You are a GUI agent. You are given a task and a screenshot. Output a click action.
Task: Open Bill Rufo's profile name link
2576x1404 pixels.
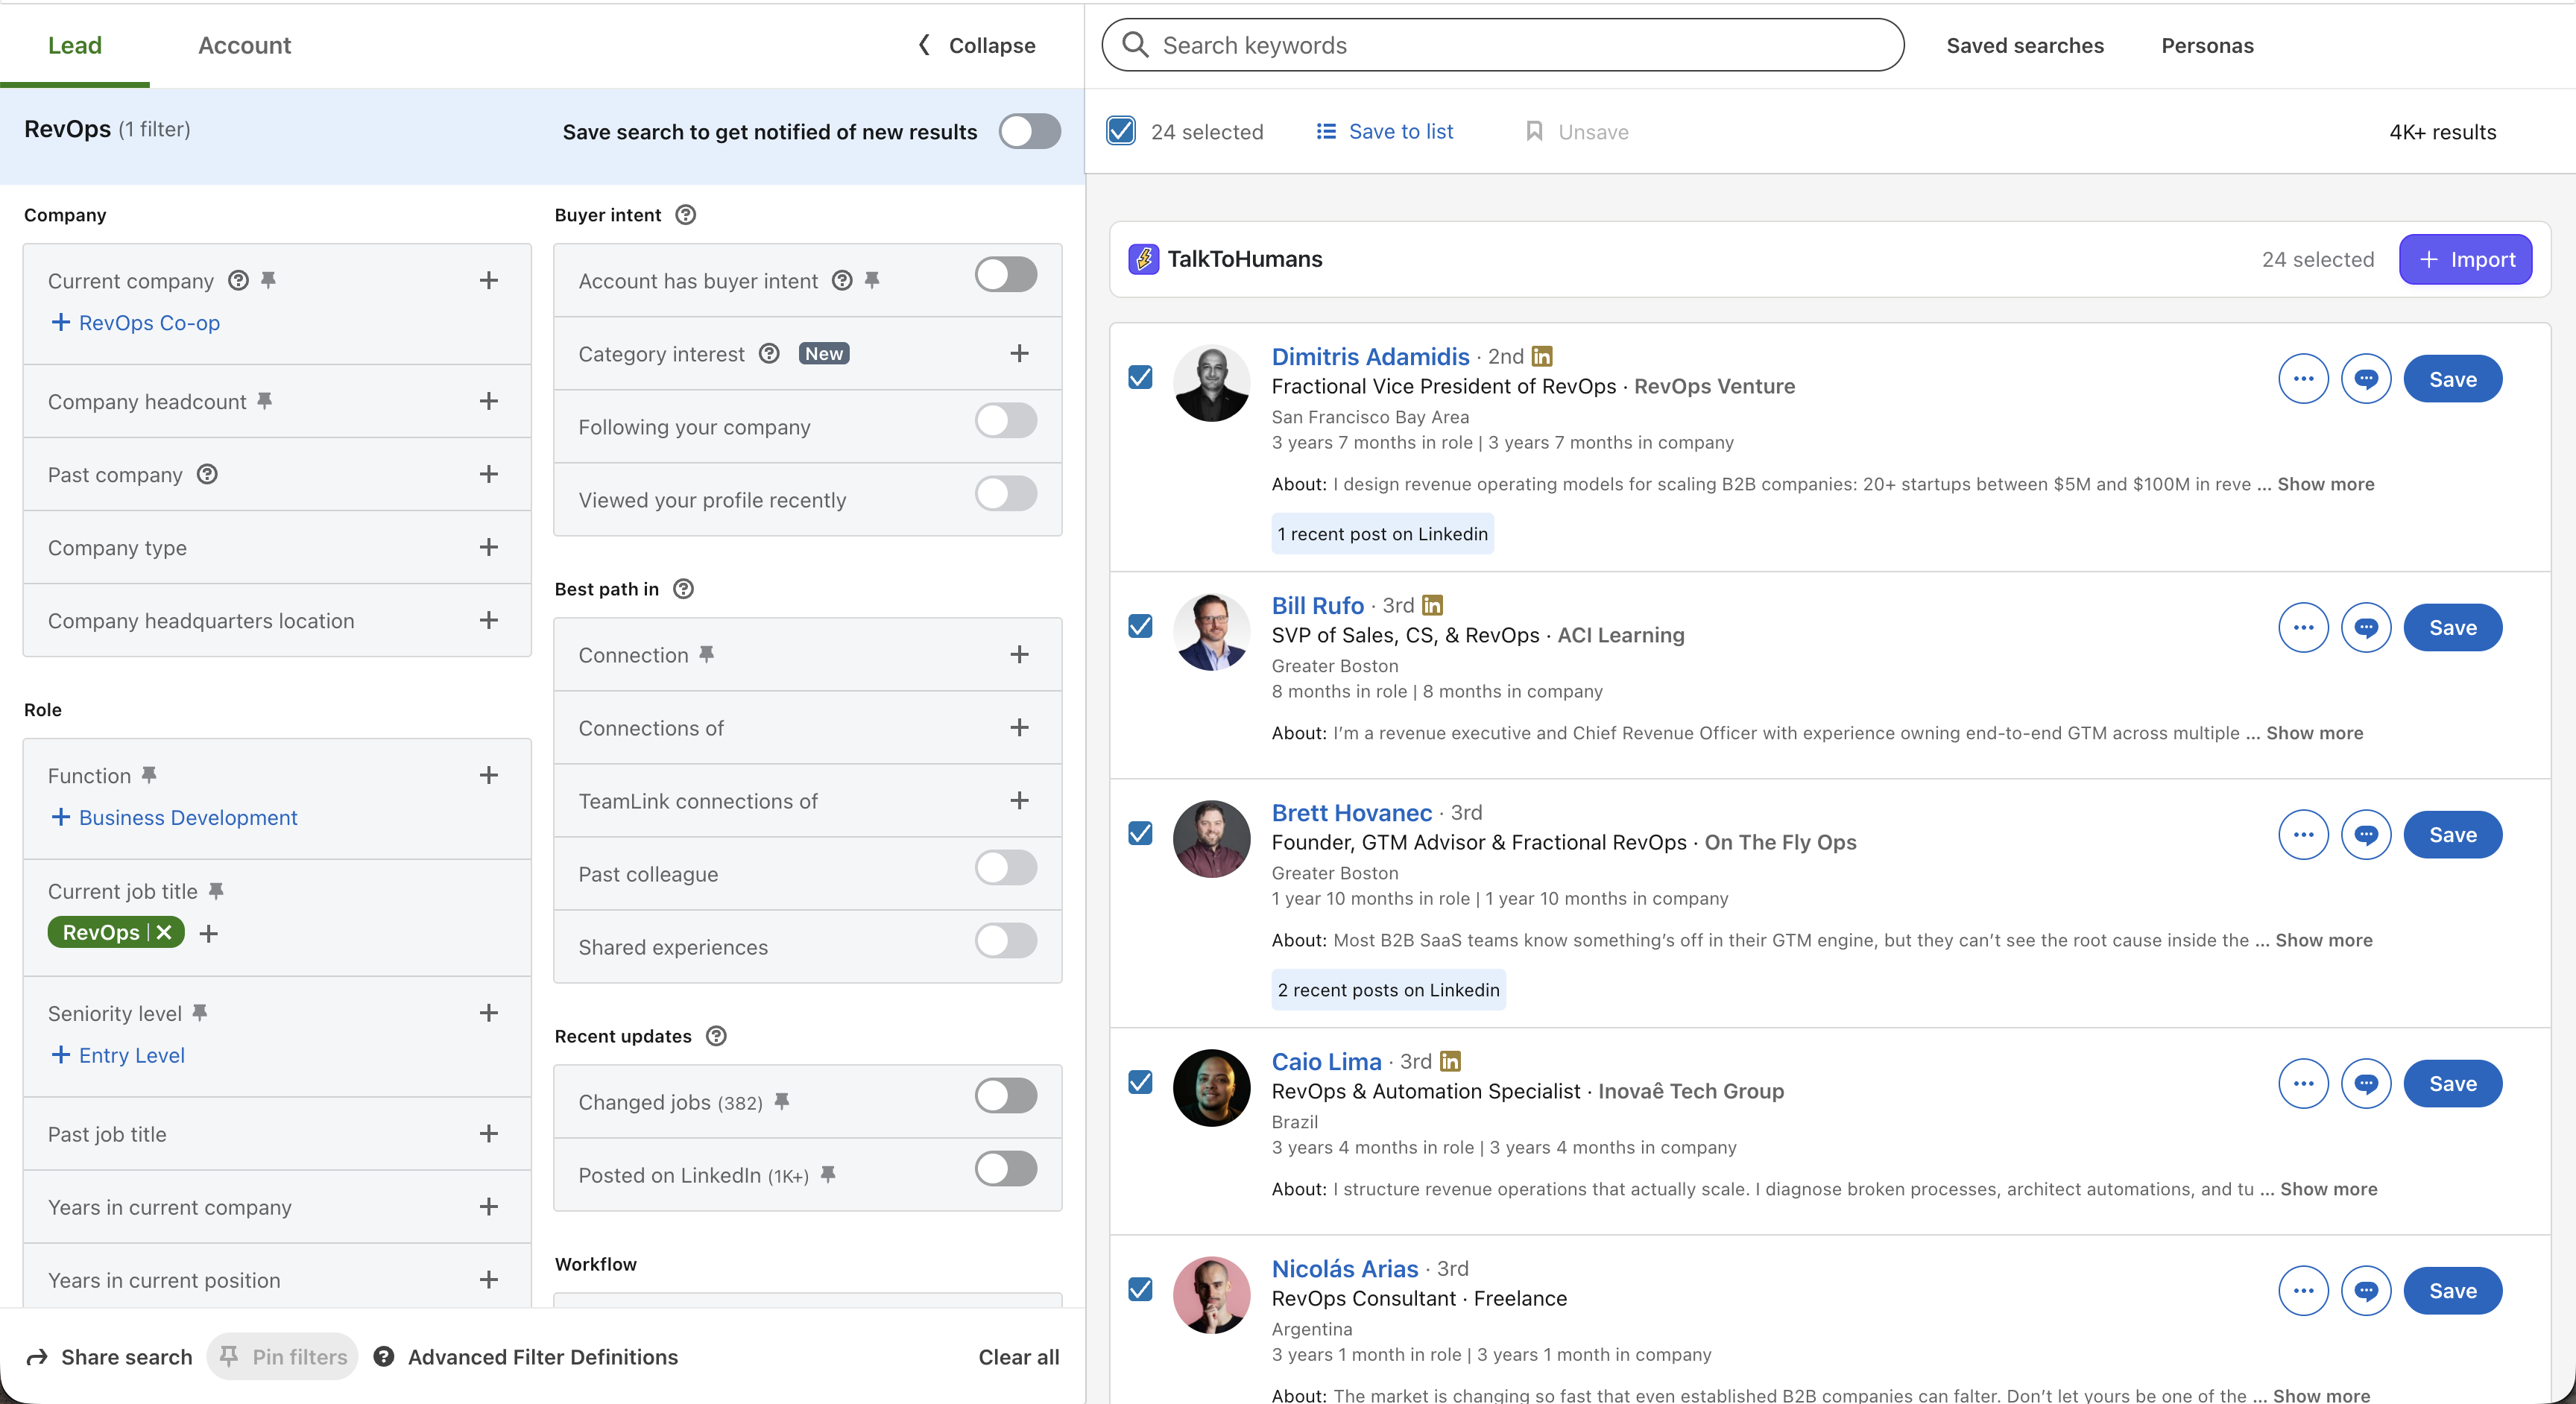pos(1317,605)
